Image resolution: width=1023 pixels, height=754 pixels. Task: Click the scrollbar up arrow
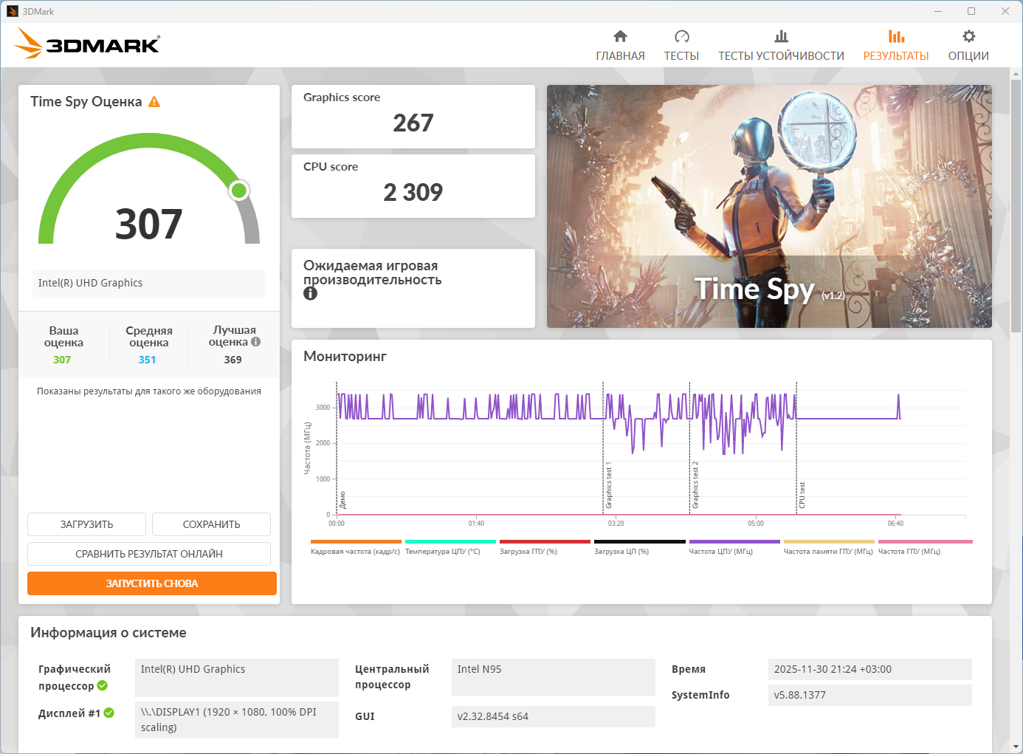point(1016,74)
